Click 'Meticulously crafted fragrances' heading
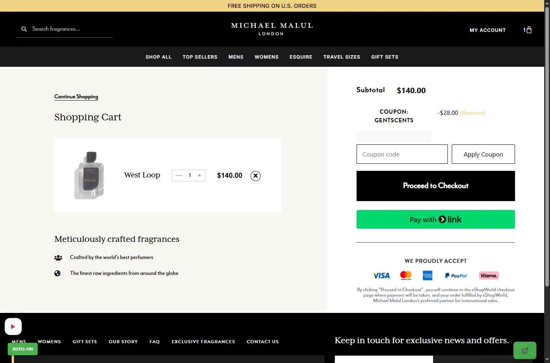The height and width of the screenshot is (363, 550). click(x=117, y=239)
